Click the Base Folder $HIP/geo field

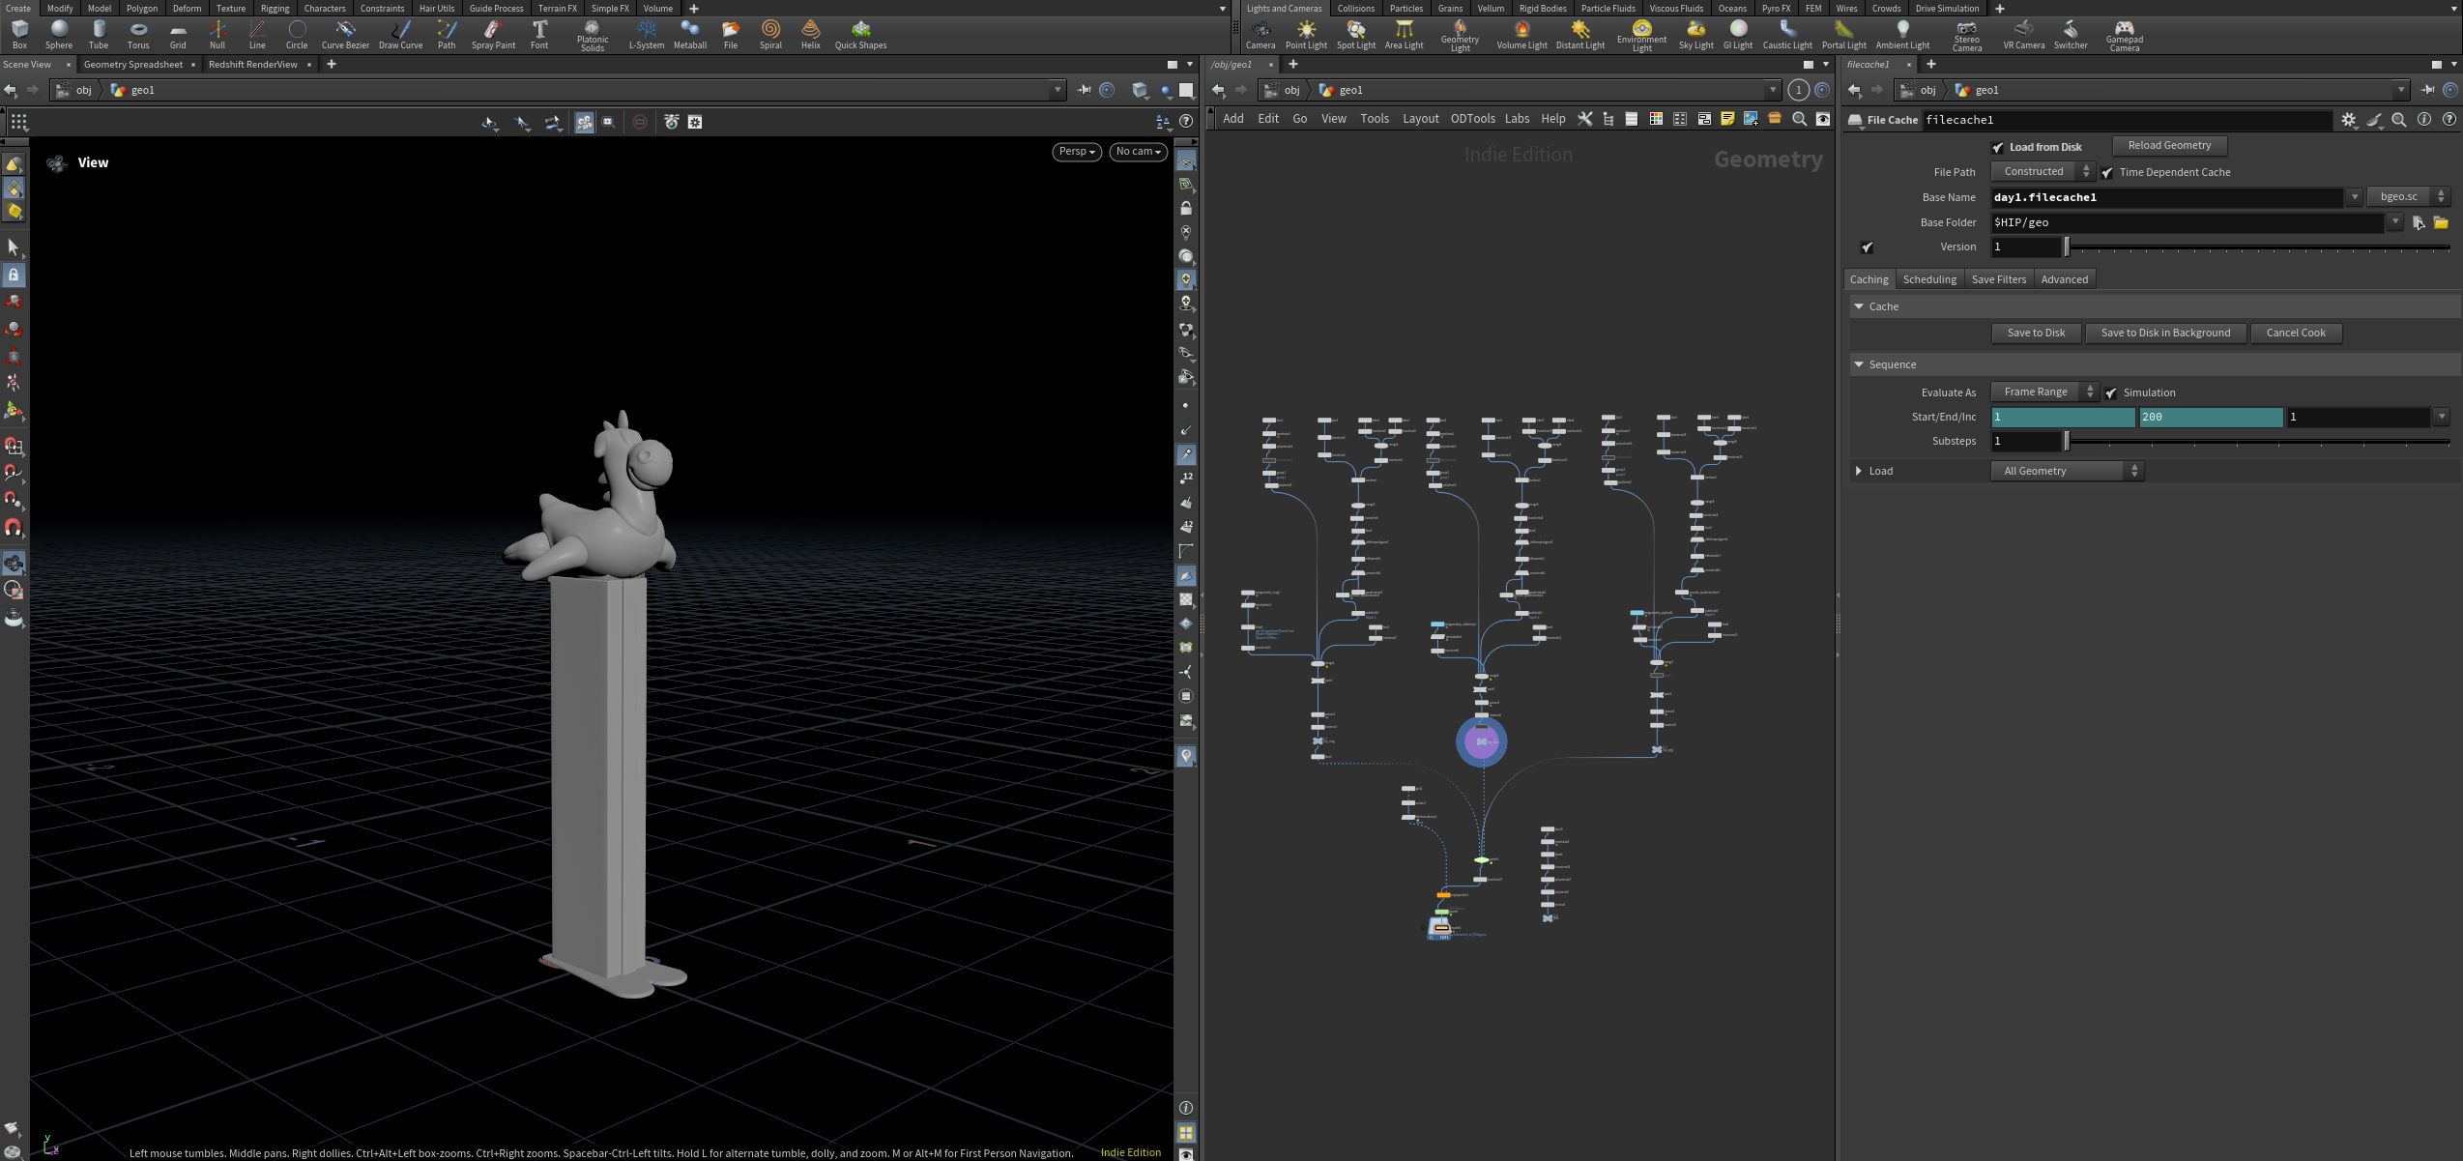coord(2187,222)
